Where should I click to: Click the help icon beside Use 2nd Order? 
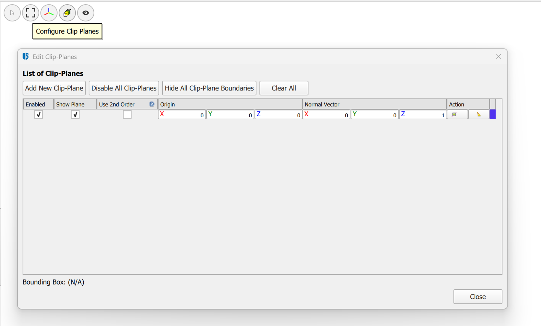[x=152, y=104]
